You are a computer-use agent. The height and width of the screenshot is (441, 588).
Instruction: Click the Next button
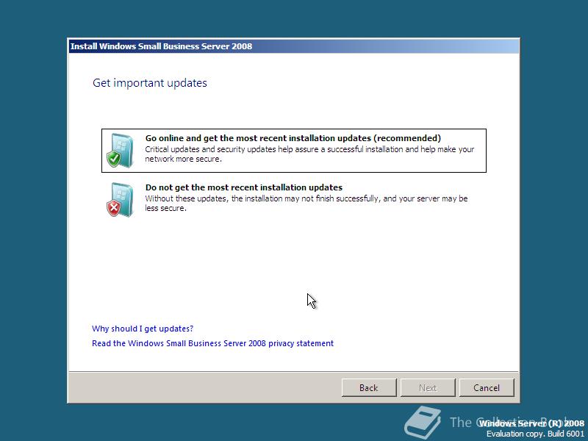coord(428,388)
